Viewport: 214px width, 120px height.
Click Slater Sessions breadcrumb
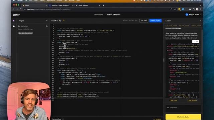click(x=114, y=15)
